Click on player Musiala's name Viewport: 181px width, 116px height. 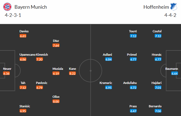click(x=58, y=69)
